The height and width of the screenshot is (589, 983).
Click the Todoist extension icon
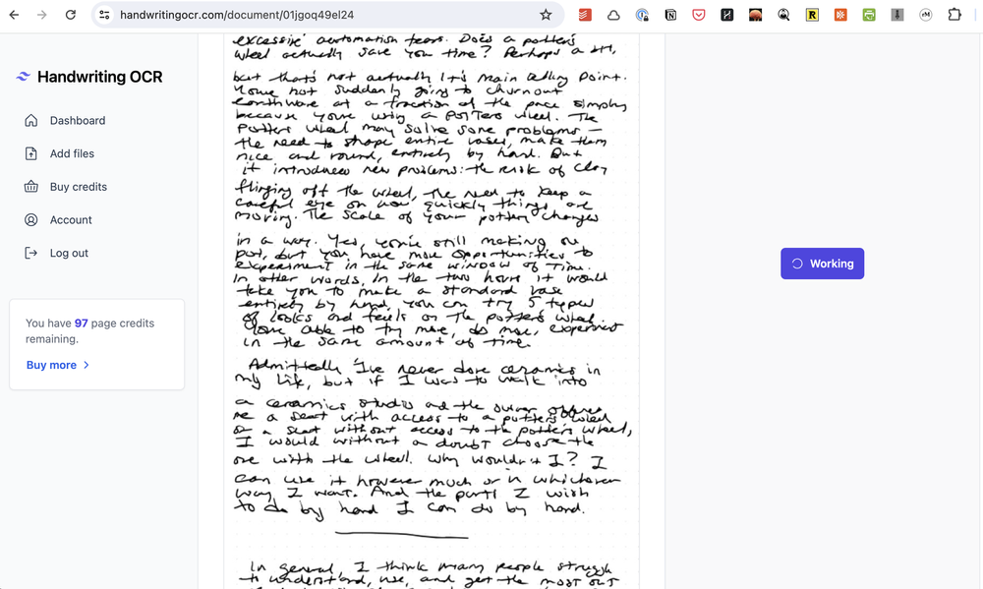point(585,16)
